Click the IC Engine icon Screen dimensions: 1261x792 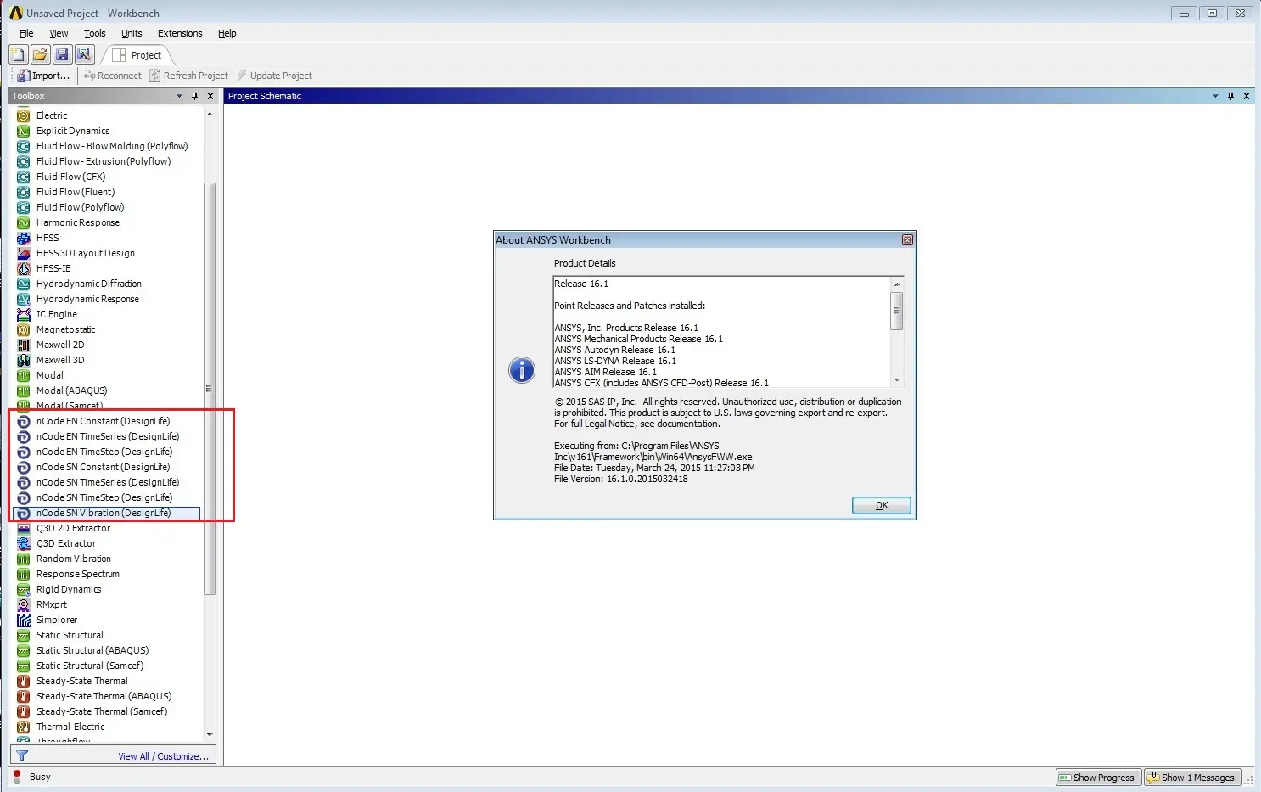pyautogui.click(x=24, y=314)
